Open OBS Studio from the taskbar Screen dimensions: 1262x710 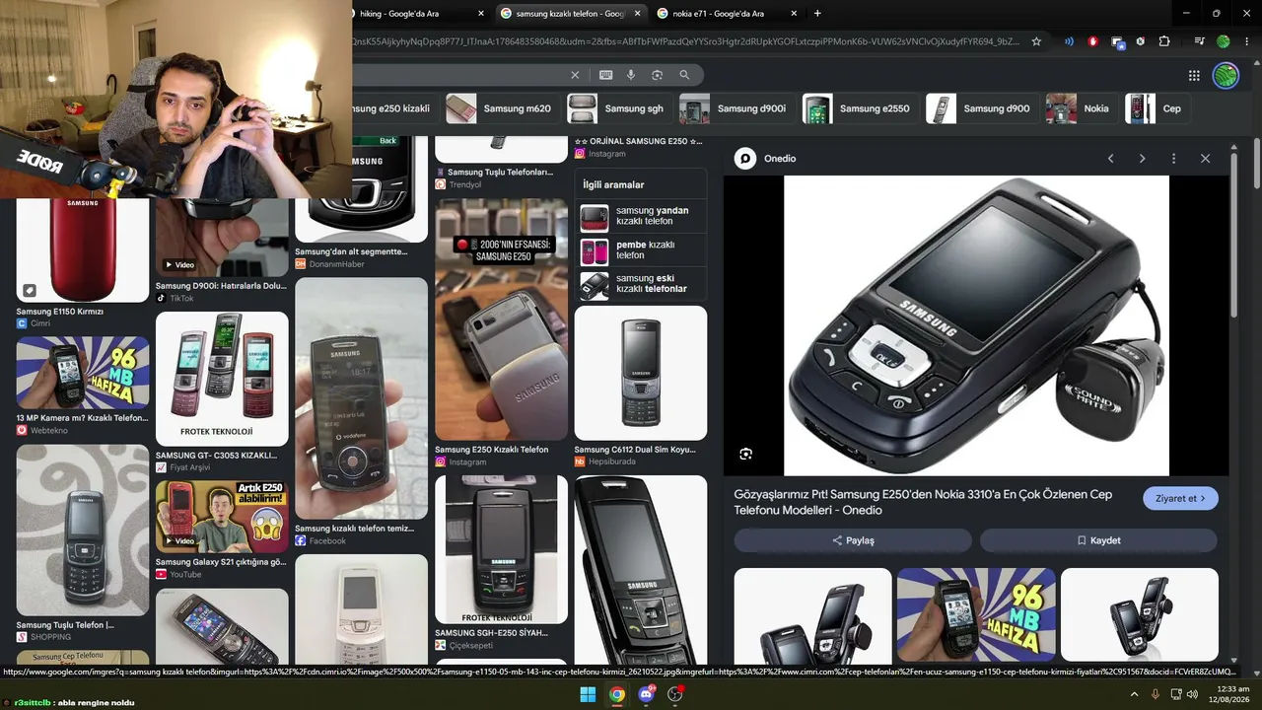tap(675, 694)
